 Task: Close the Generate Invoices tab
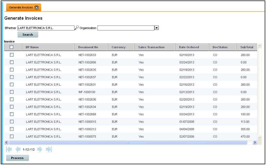(37, 7)
